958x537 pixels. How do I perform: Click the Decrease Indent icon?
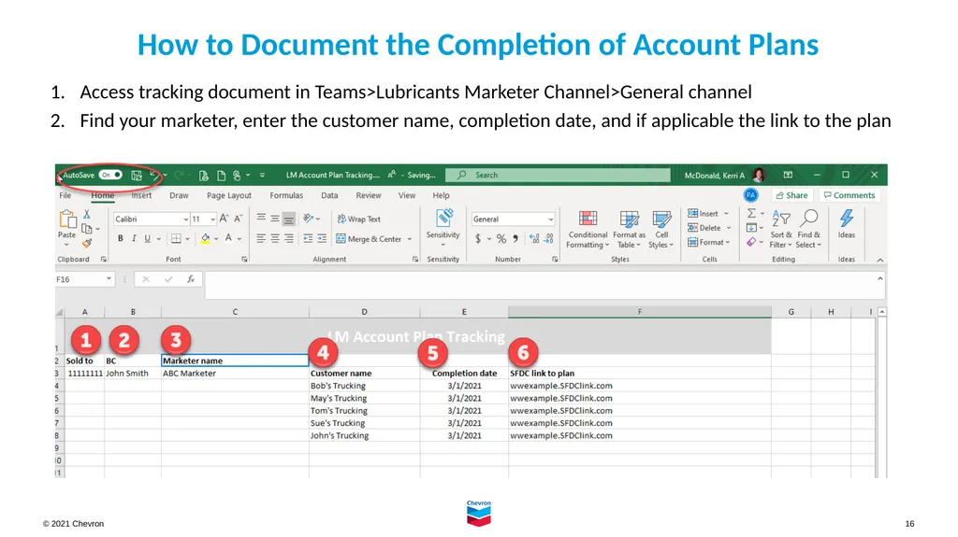[307, 238]
